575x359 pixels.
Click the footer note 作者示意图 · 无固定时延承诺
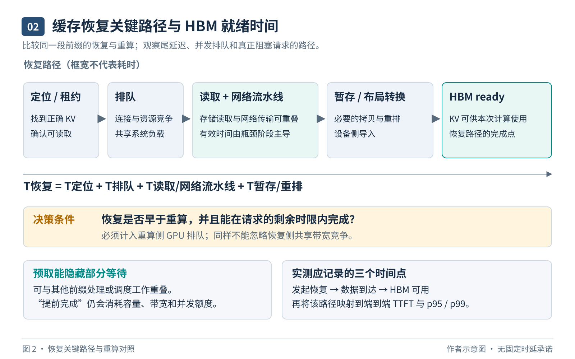[x=500, y=349]
